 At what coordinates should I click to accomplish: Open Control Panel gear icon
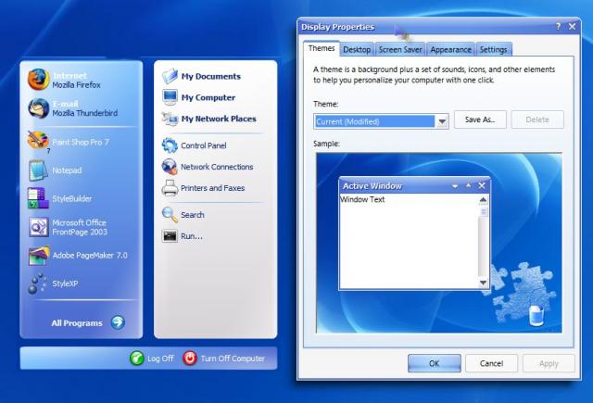170,145
